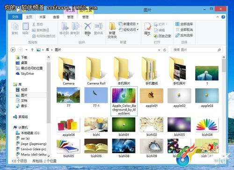Select Videos under Libraries
This screenshot has width=234, height=170.
(x=22, y=90)
